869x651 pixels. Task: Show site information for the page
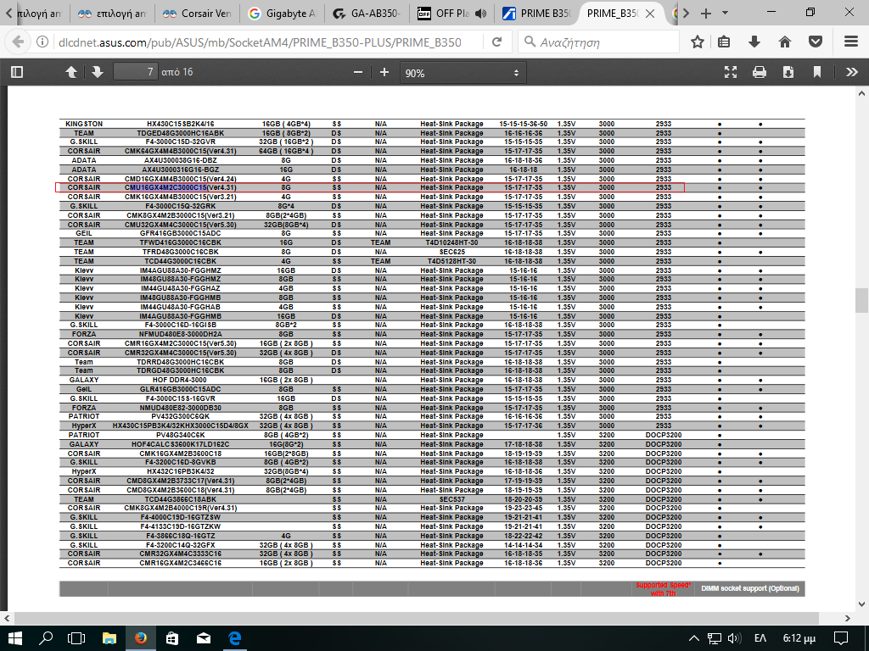(42, 42)
